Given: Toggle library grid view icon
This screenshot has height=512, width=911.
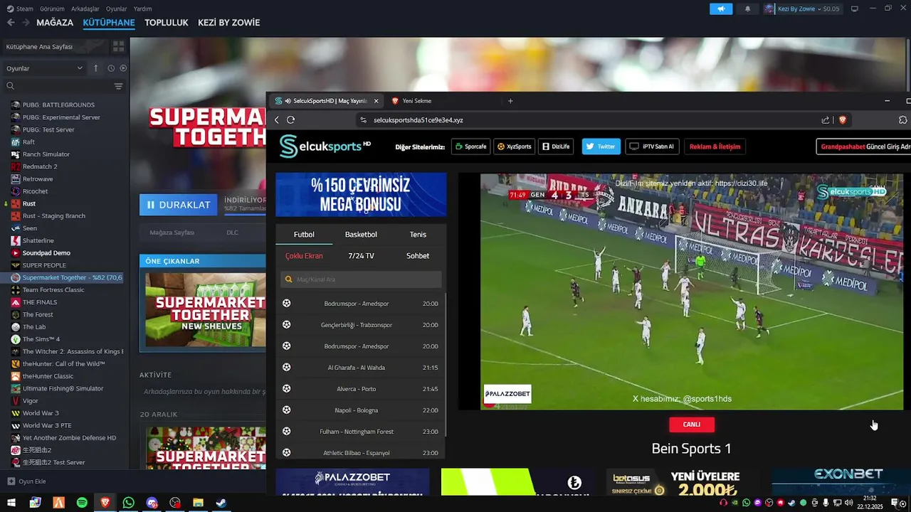Looking at the screenshot, I should [118, 46].
